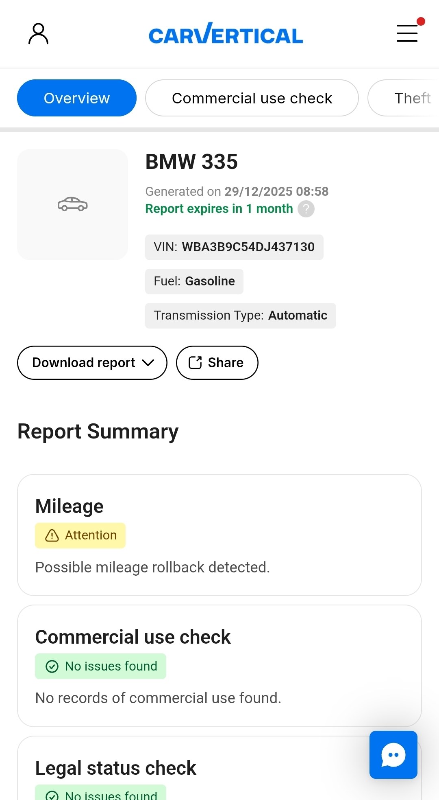Click the Mileage attention warning icon

click(52, 535)
